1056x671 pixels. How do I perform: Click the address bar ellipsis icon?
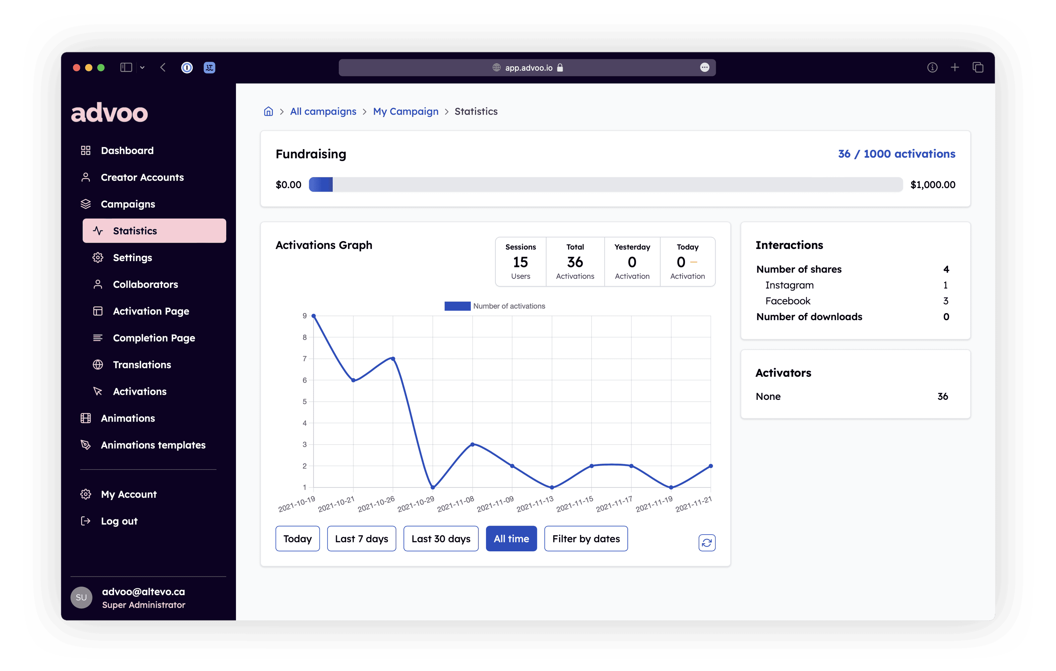[704, 68]
